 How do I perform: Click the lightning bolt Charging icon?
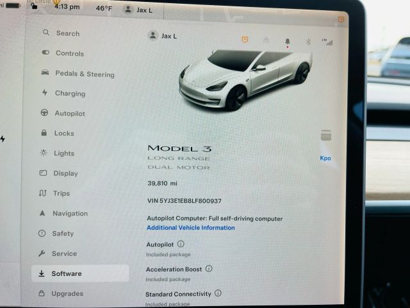point(45,92)
